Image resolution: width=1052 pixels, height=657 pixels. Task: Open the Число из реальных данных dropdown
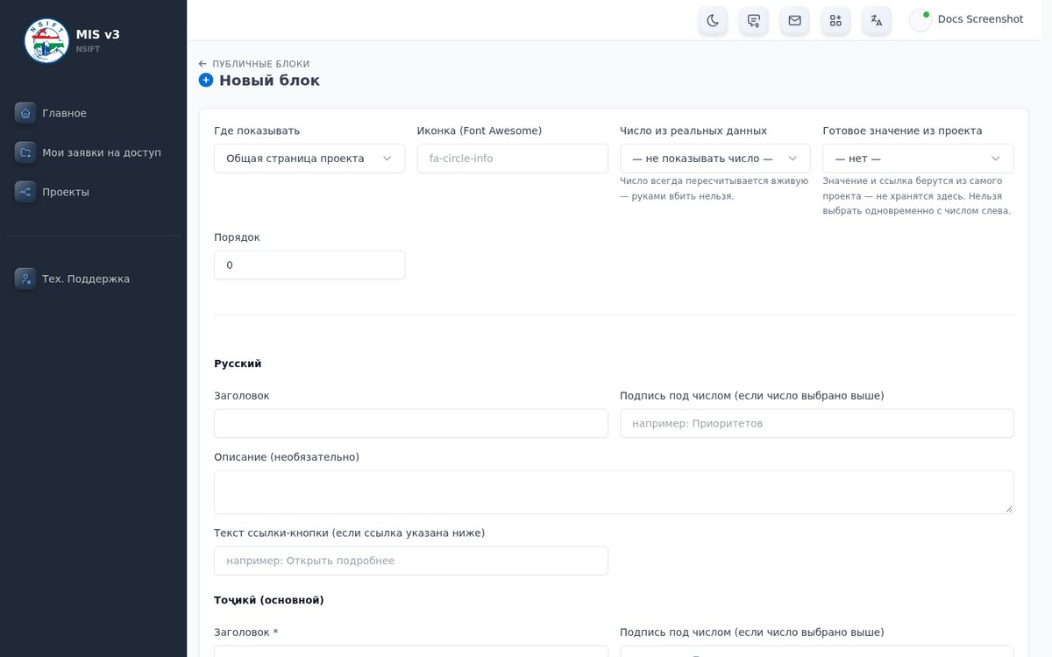click(x=715, y=159)
